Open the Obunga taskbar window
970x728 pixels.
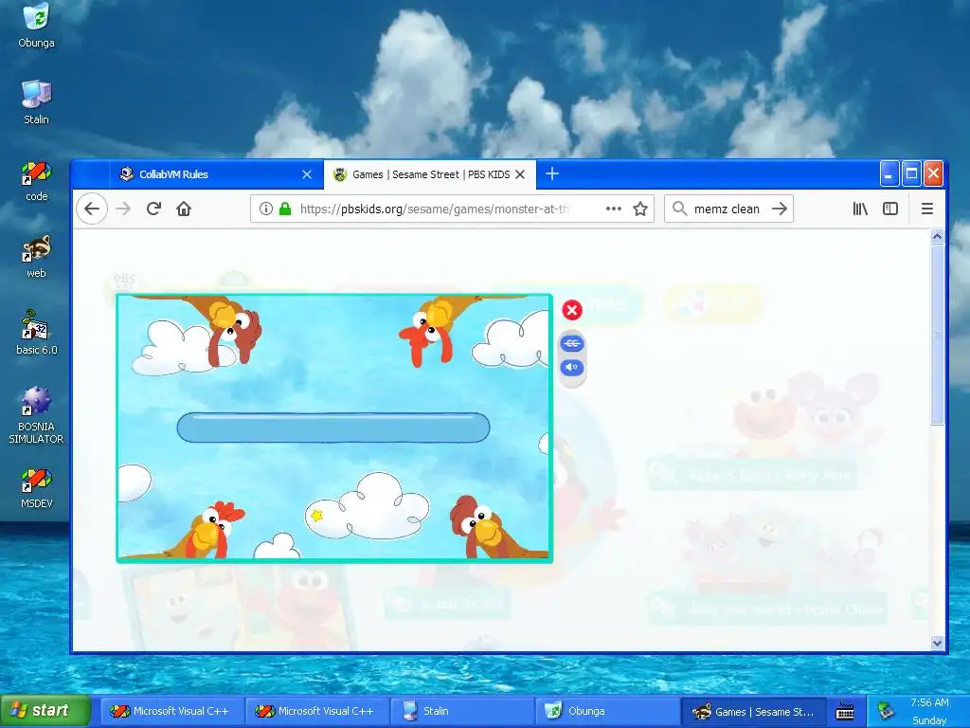pyautogui.click(x=607, y=711)
